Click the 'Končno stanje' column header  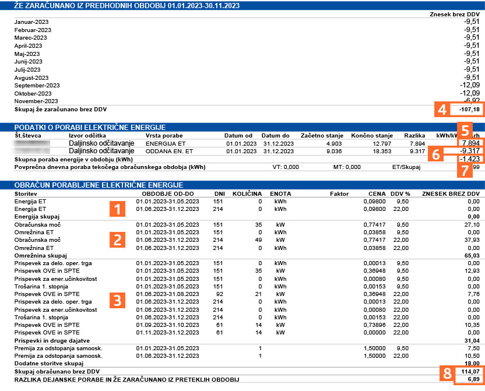[x=372, y=135]
